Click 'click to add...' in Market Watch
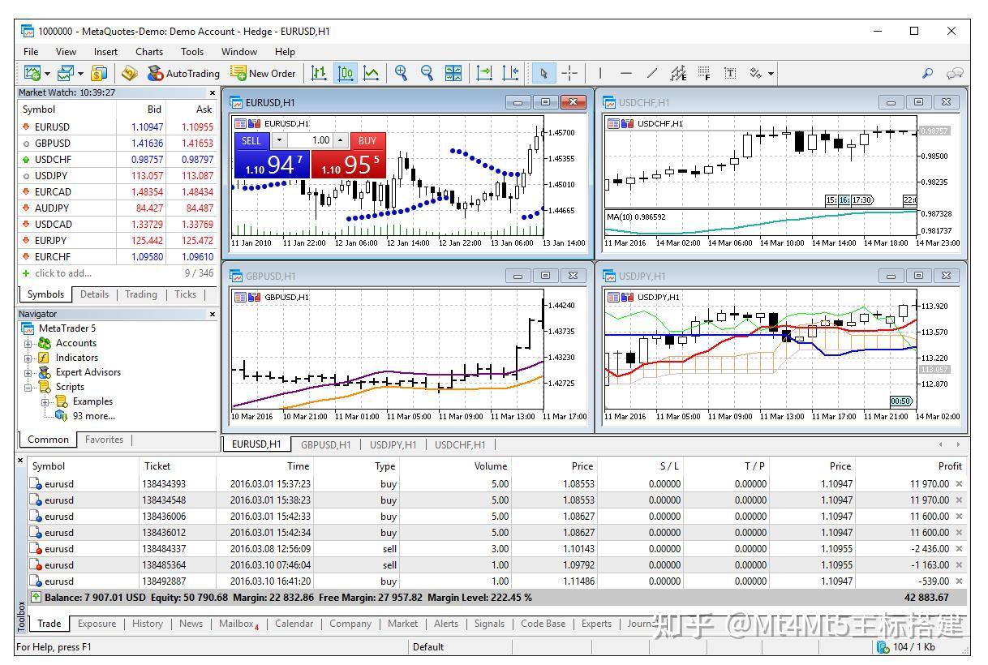The width and height of the screenshot is (988, 665). point(63,273)
